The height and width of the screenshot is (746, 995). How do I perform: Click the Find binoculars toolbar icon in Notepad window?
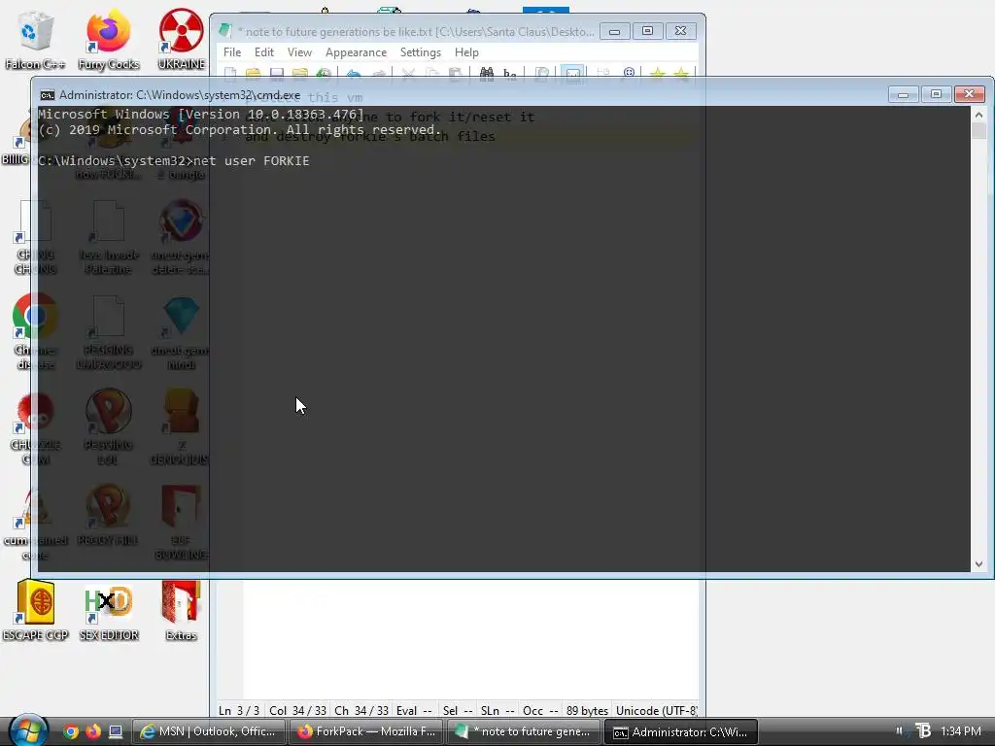[x=486, y=74]
